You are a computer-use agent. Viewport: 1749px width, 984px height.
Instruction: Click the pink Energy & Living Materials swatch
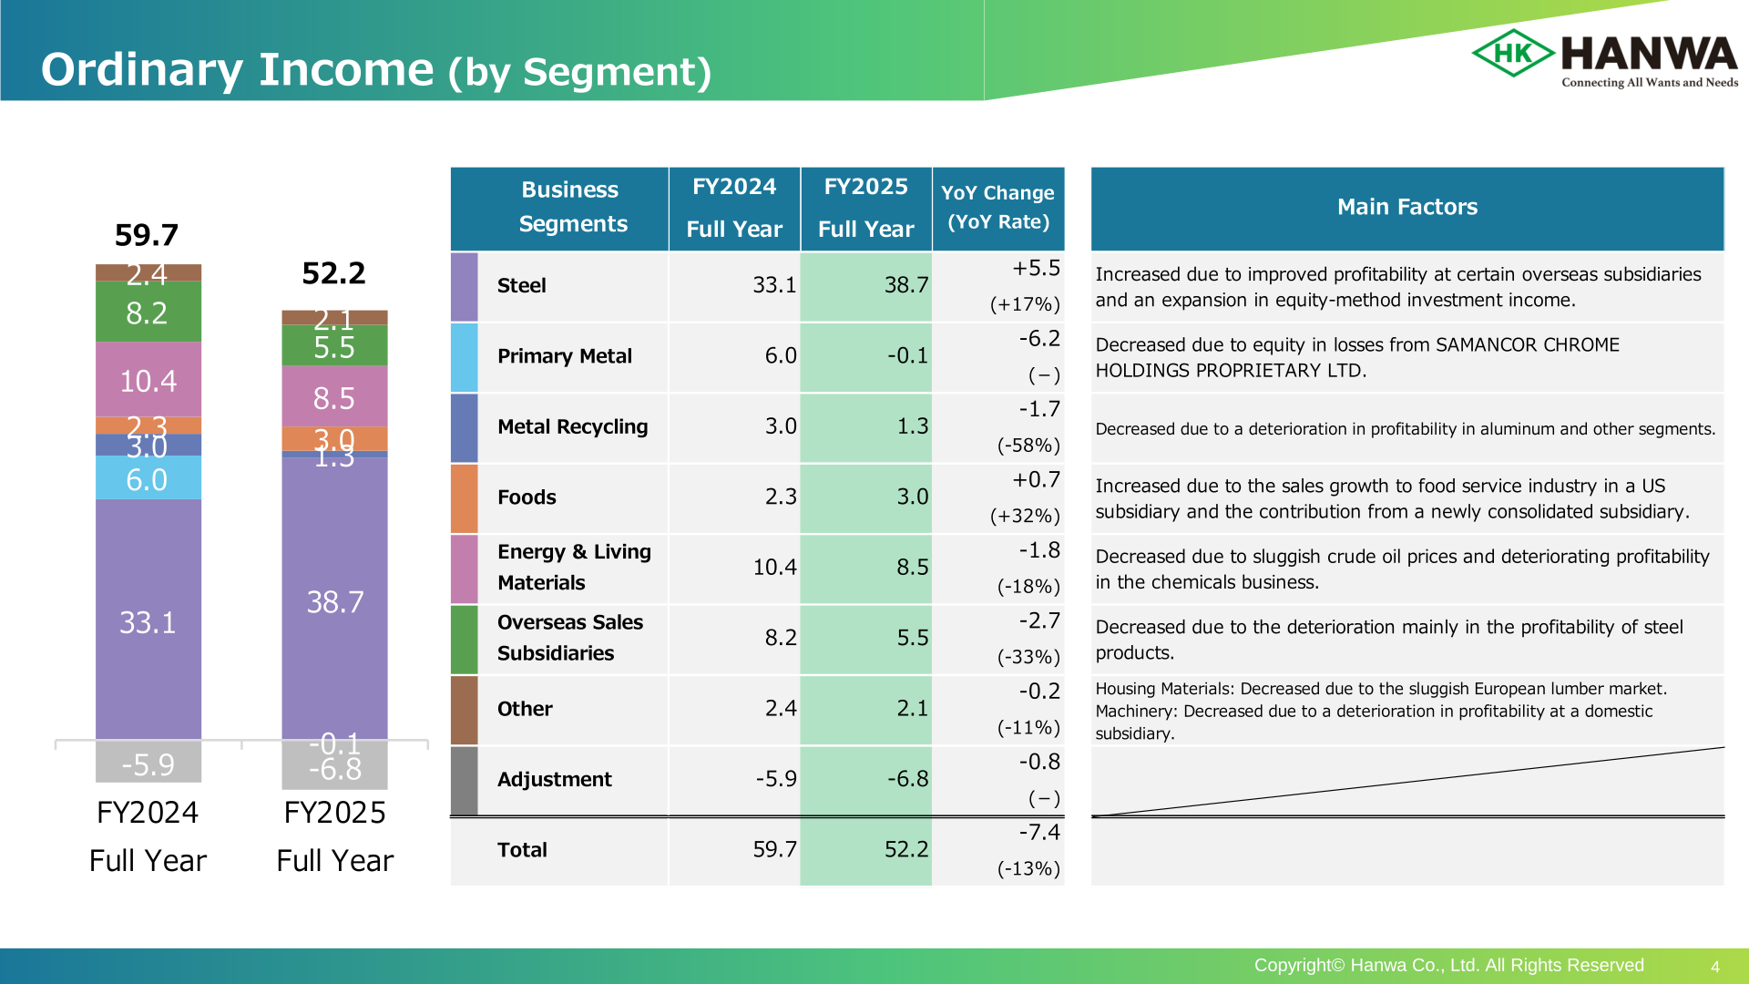pos(465,569)
